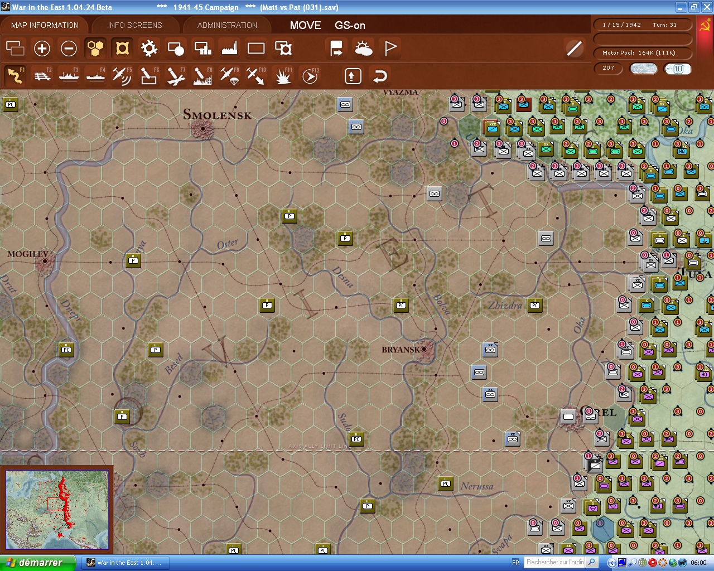714x571 pixels.
Task: Click the 207 counter field
Action: tap(609, 68)
